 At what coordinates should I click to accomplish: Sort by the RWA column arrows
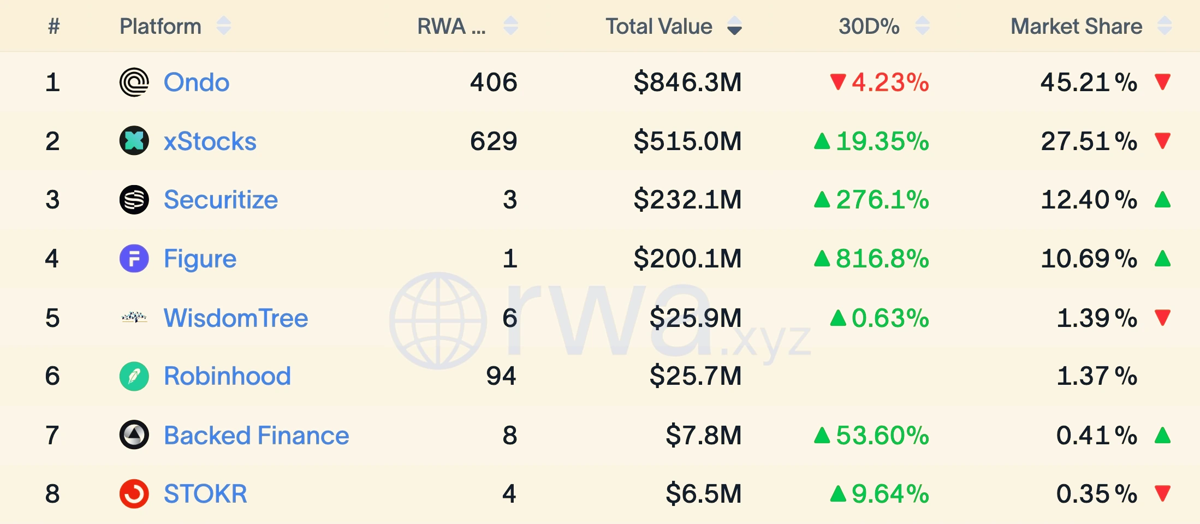[x=510, y=26]
